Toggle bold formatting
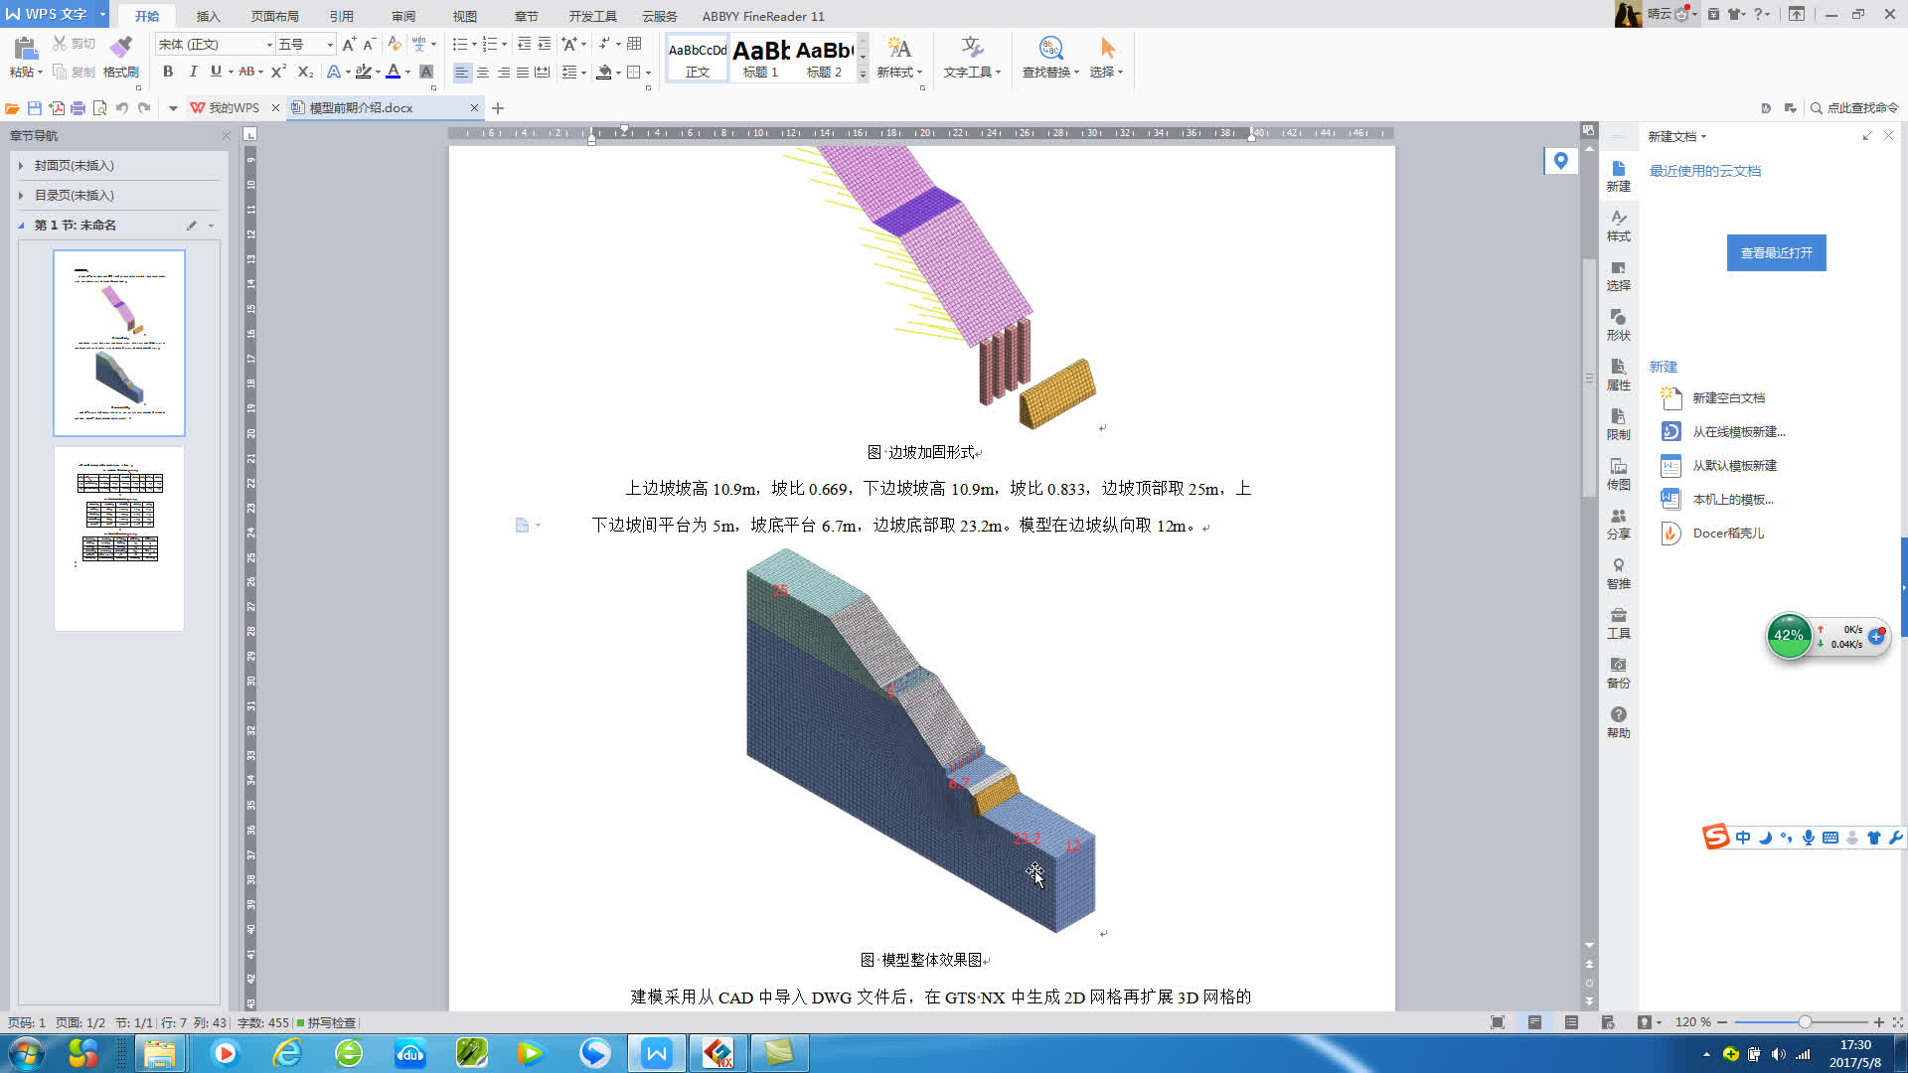Image resolution: width=1908 pixels, height=1073 pixels. click(168, 72)
